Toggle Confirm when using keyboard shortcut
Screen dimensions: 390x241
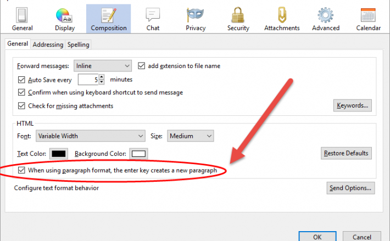[21, 92]
